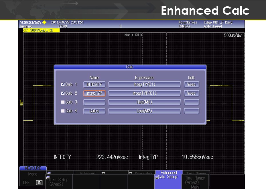
Task: Open the IntegTY(C1) expression button
Action: (x=144, y=85)
